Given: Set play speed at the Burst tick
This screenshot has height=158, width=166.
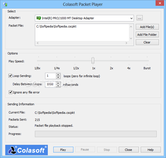Looking at the screenshot, I should tap(147, 61).
